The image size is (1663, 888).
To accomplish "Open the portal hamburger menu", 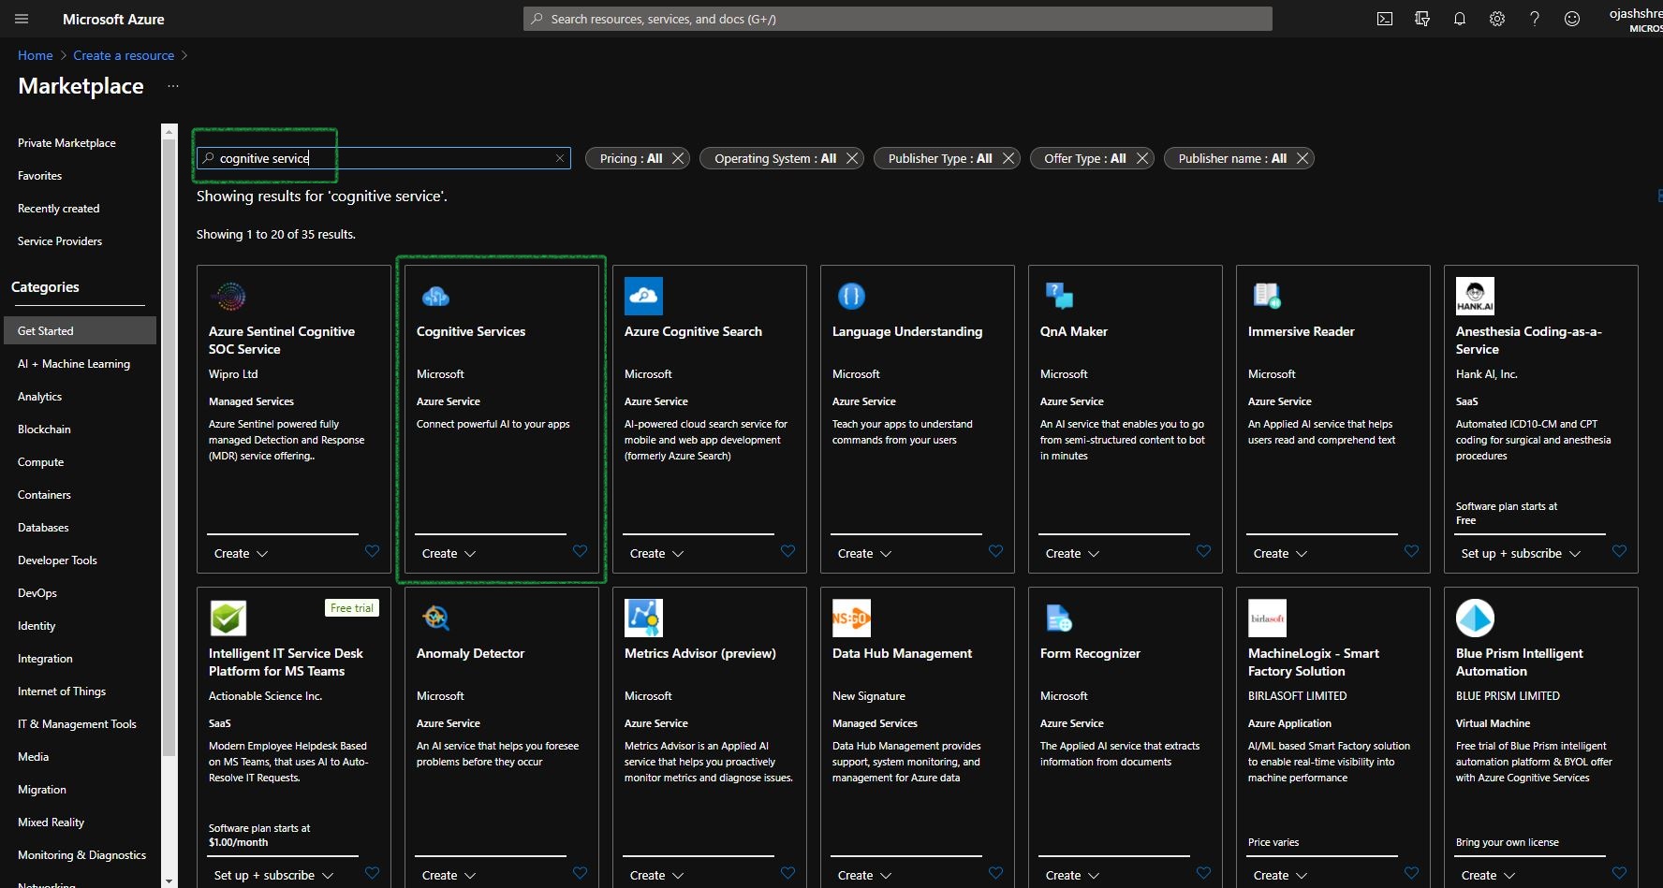I will 22,19.
